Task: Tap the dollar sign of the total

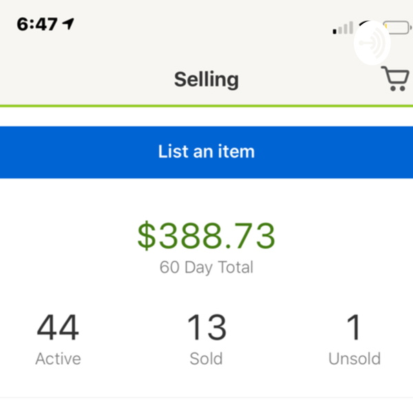Action: [147, 236]
